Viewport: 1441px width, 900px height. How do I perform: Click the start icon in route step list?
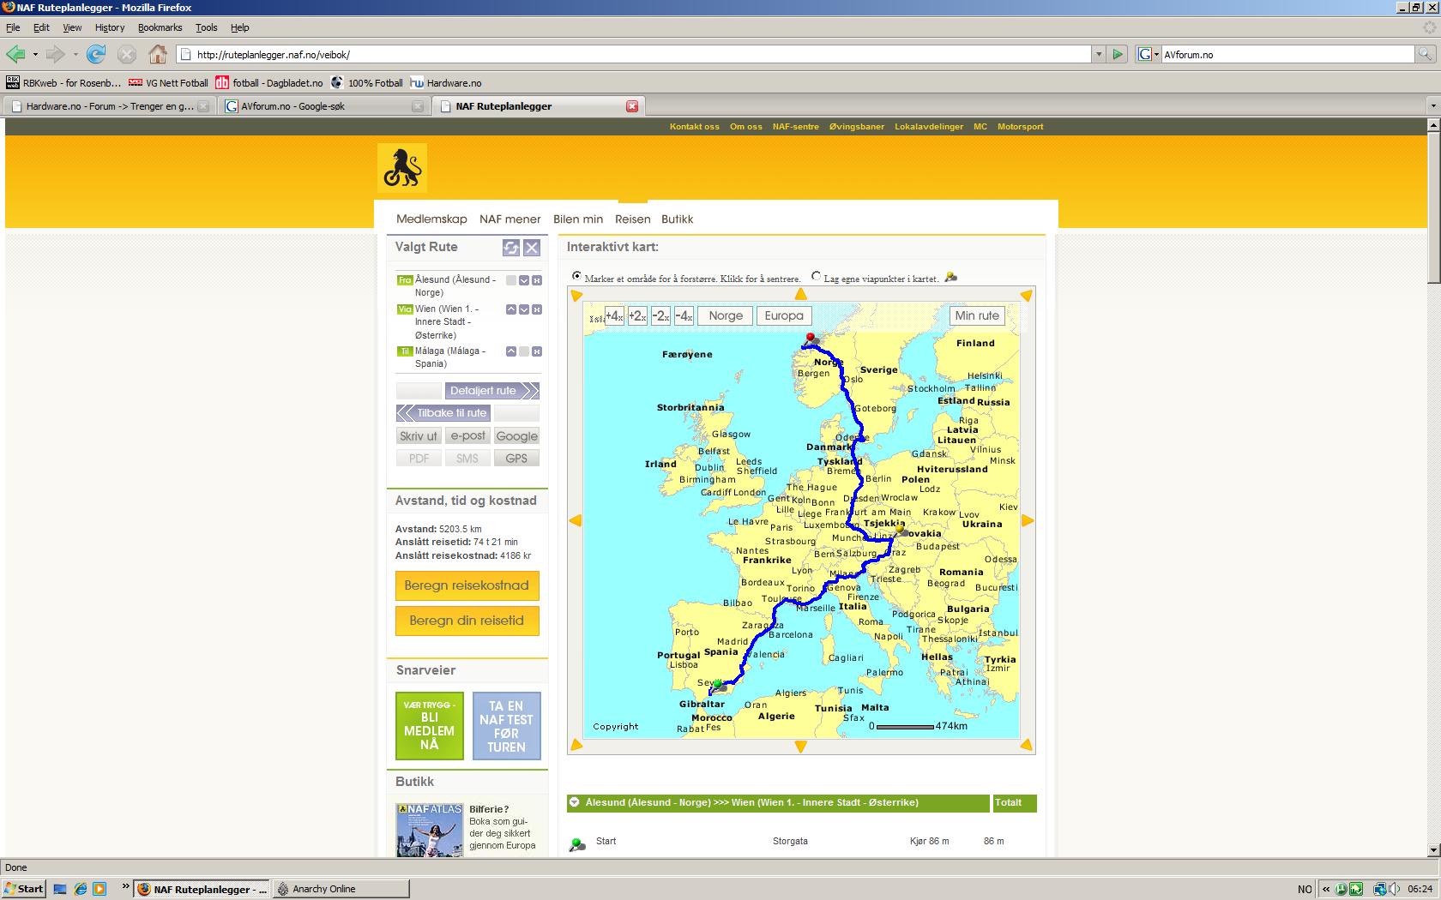click(x=577, y=845)
